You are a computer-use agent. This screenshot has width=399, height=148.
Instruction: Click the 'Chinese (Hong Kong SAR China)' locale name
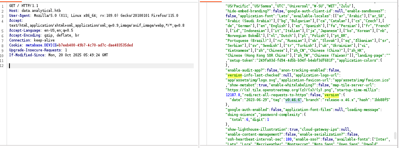(258, 55)
